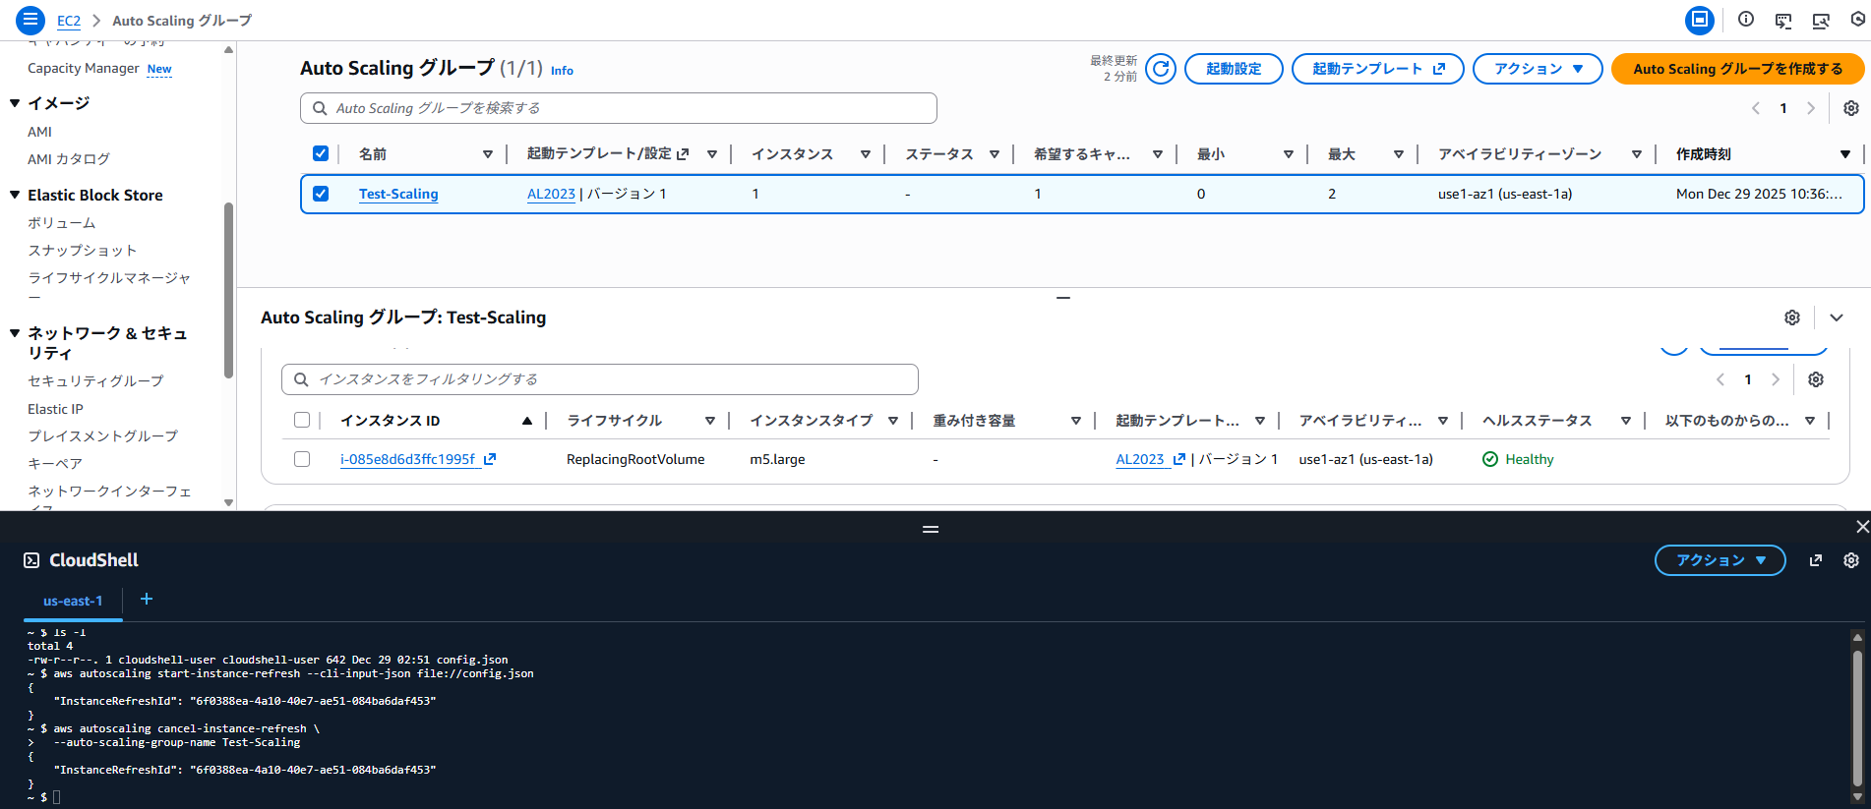Click the blue panel layout icon in top bar

tap(1699, 20)
